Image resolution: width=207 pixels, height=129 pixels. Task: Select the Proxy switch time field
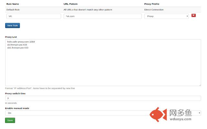[103, 98]
